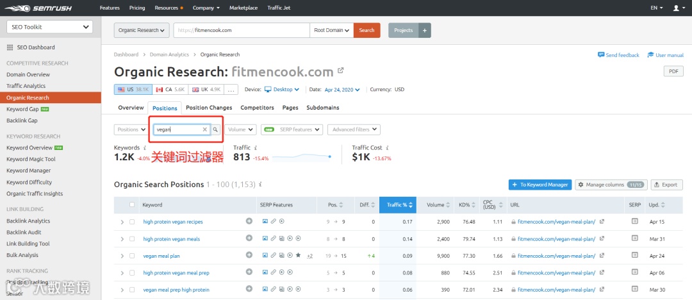Clear the vegan filter with X icon
692x300 pixels.
tap(204, 129)
